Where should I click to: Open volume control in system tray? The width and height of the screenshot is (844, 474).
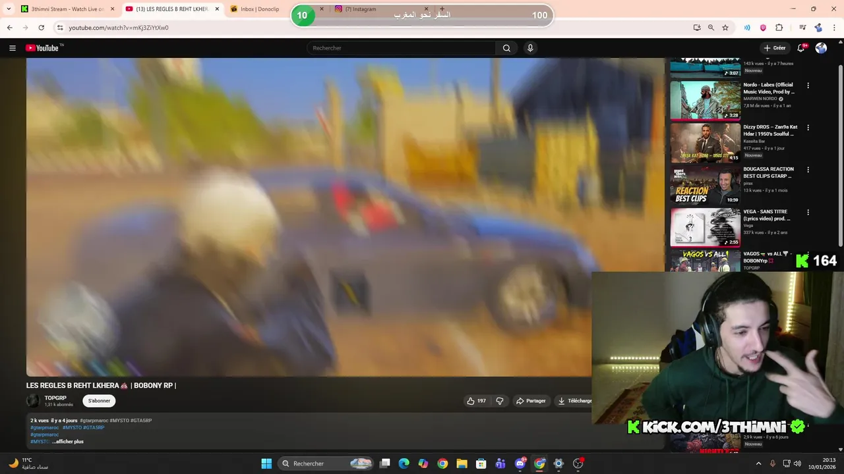797,463
